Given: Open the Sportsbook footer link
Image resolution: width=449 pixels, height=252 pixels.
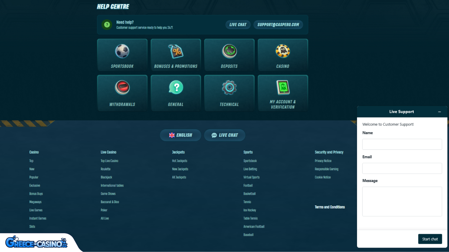Looking at the screenshot, I should [250, 161].
